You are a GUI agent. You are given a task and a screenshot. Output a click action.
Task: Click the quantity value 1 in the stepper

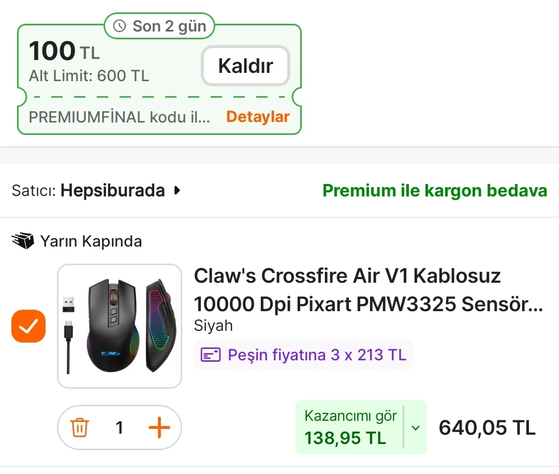[x=120, y=428]
